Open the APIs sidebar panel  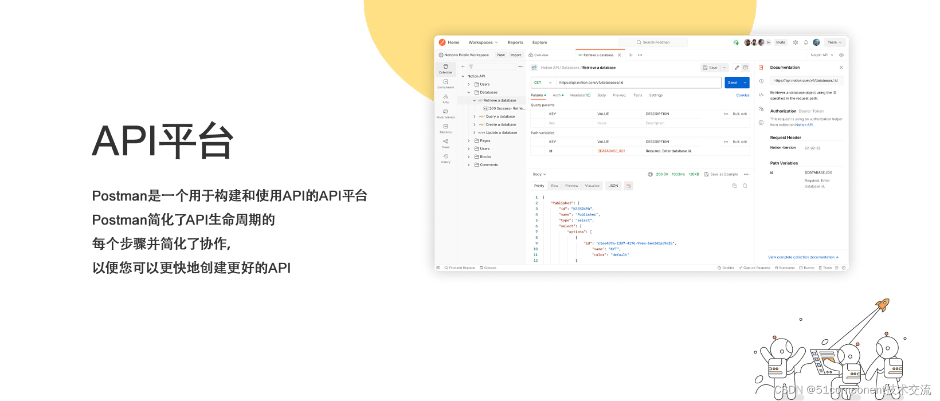coord(445,99)
